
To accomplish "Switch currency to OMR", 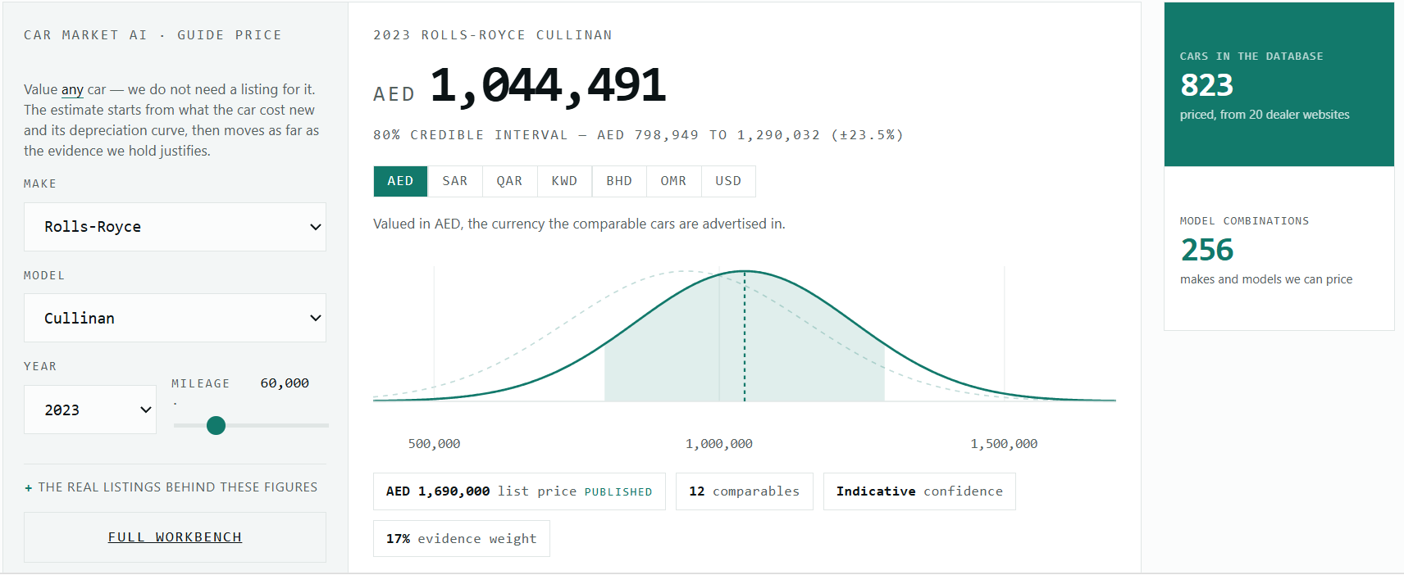I will pyautogui.click(x=673, y=181).
